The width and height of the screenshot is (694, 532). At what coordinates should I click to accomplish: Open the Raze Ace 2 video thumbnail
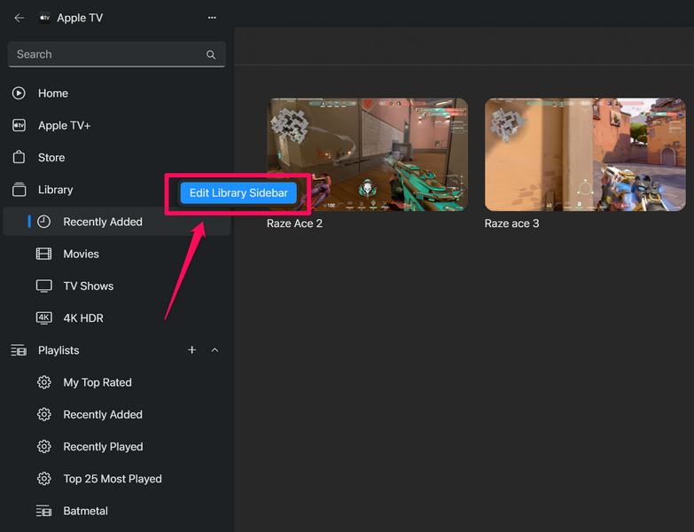[367, 154]
